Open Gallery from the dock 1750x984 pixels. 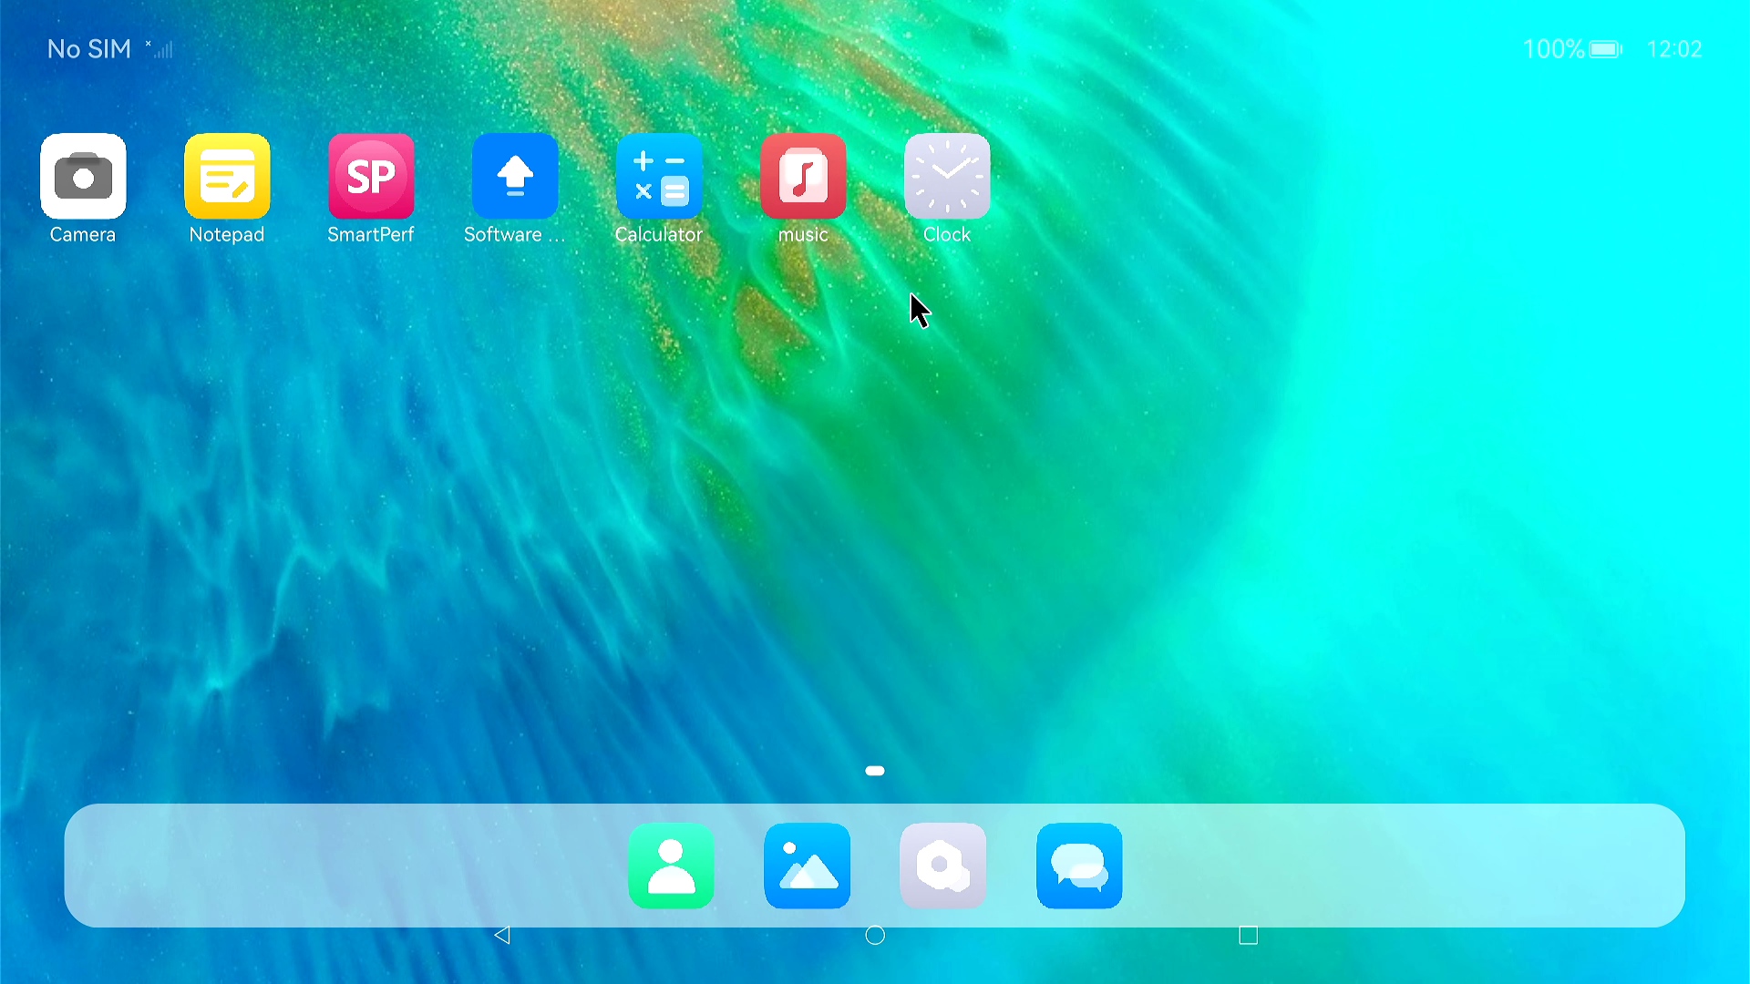point(807,866)
